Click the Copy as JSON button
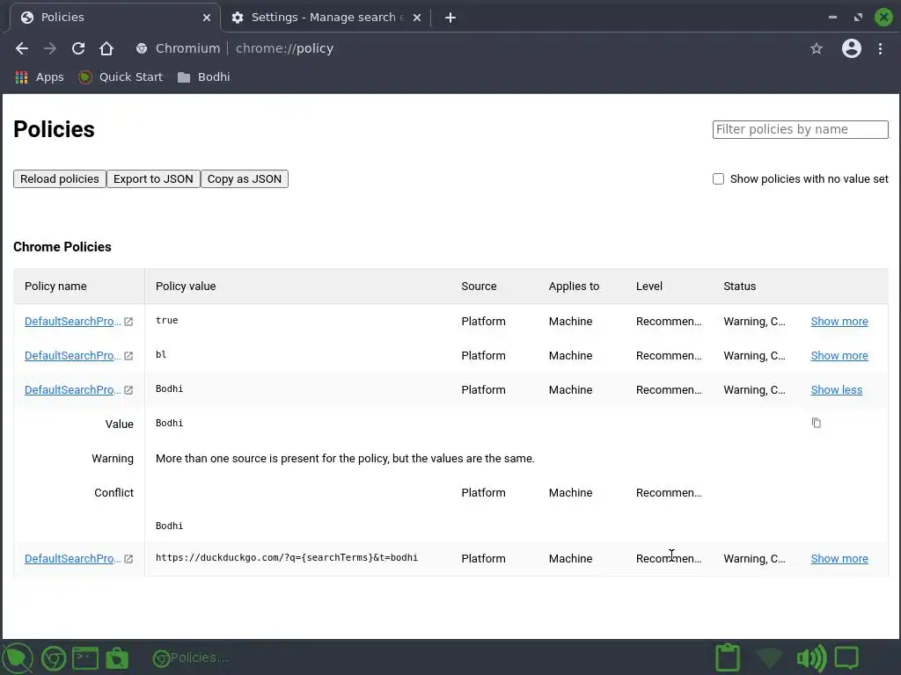Viewport: 901px width, 675px height. tap(245, 178)
